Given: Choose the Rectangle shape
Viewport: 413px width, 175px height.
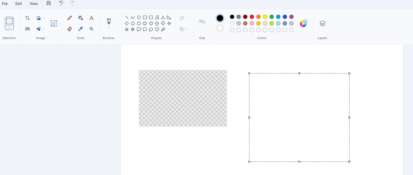Looking at the screenshot, I should coord(145,17).
